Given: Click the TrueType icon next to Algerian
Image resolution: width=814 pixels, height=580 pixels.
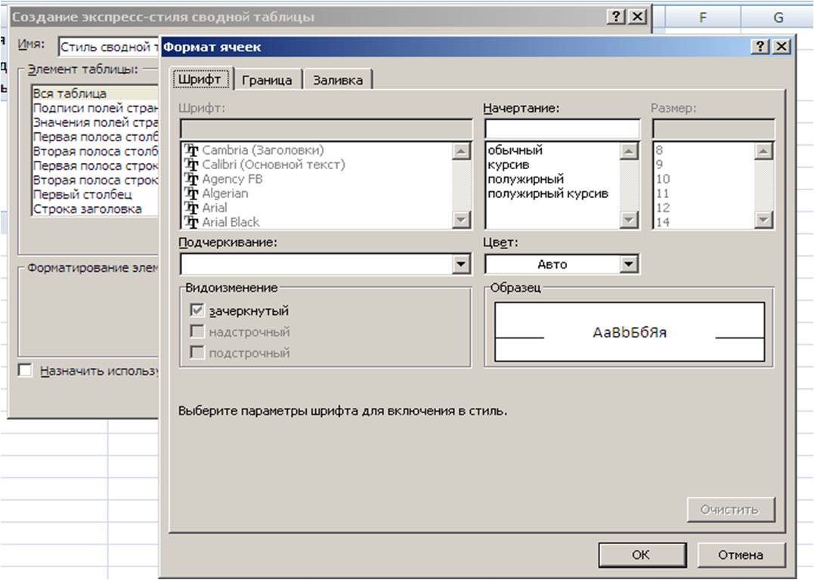Looking at the screenshot, I should (190, 193).
